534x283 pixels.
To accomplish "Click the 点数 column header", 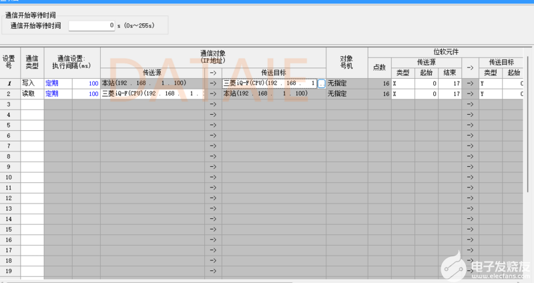I will 379,68.
